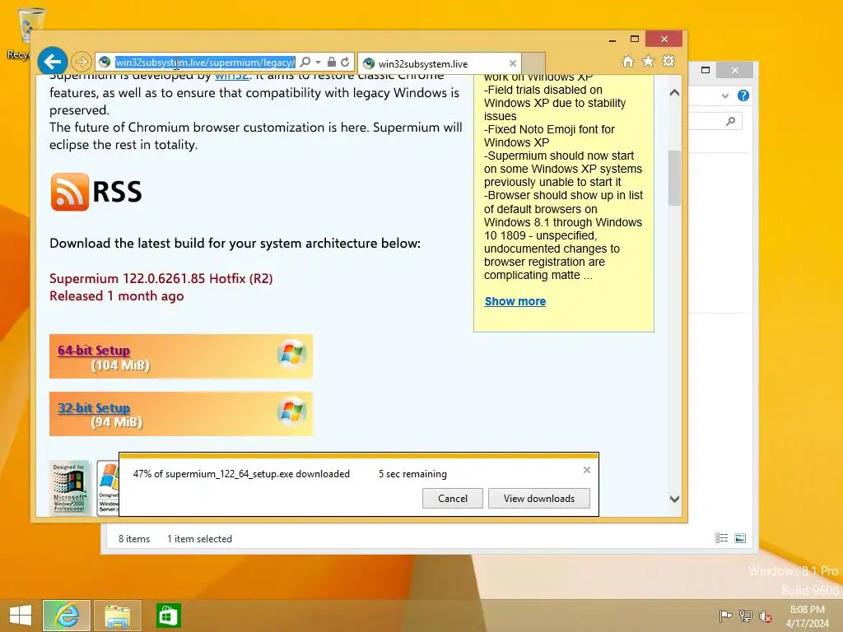The height and width of the screenshot is (632, 843).
Task: Click File Explorer search magnifier icon
Action: (731, 121)
